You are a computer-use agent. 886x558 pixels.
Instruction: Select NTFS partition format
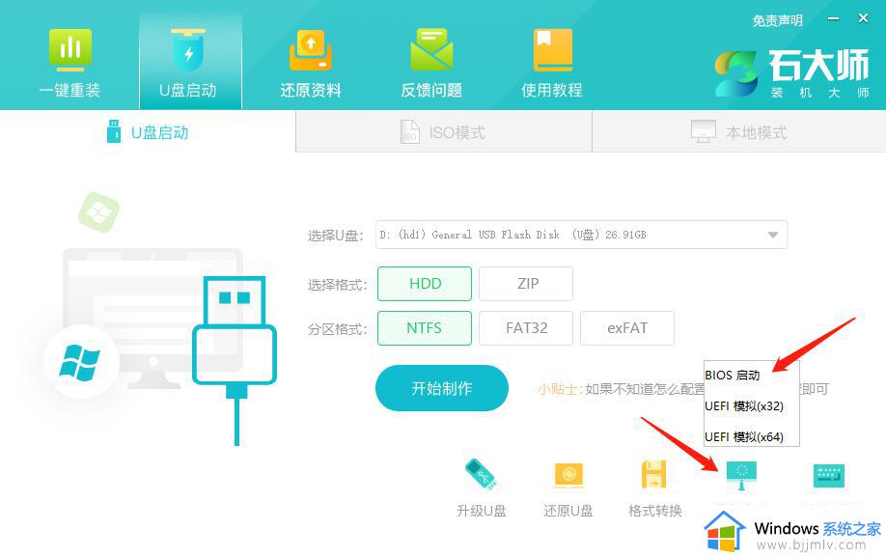tap(425, 328)
